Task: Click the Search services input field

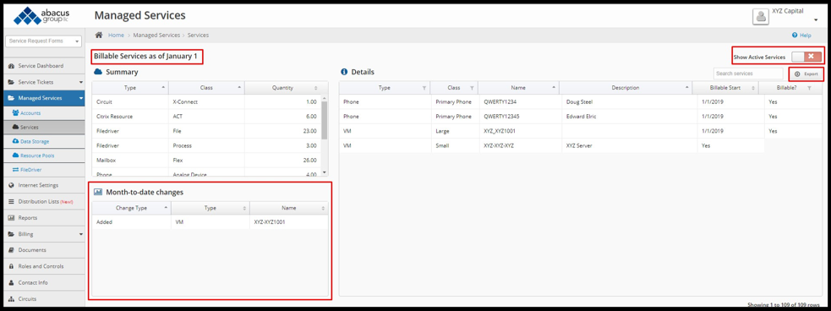Action: [x=748, y=74]
